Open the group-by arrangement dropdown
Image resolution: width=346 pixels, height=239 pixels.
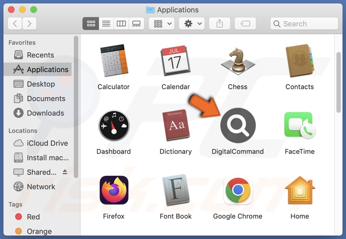tap(162, 24)
